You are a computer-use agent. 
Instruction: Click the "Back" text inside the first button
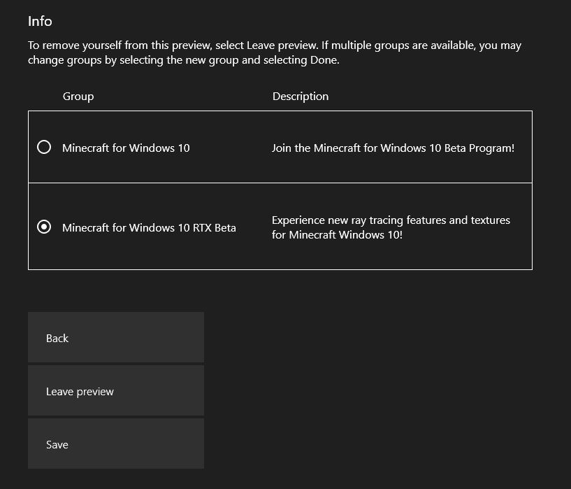(57, 339)
